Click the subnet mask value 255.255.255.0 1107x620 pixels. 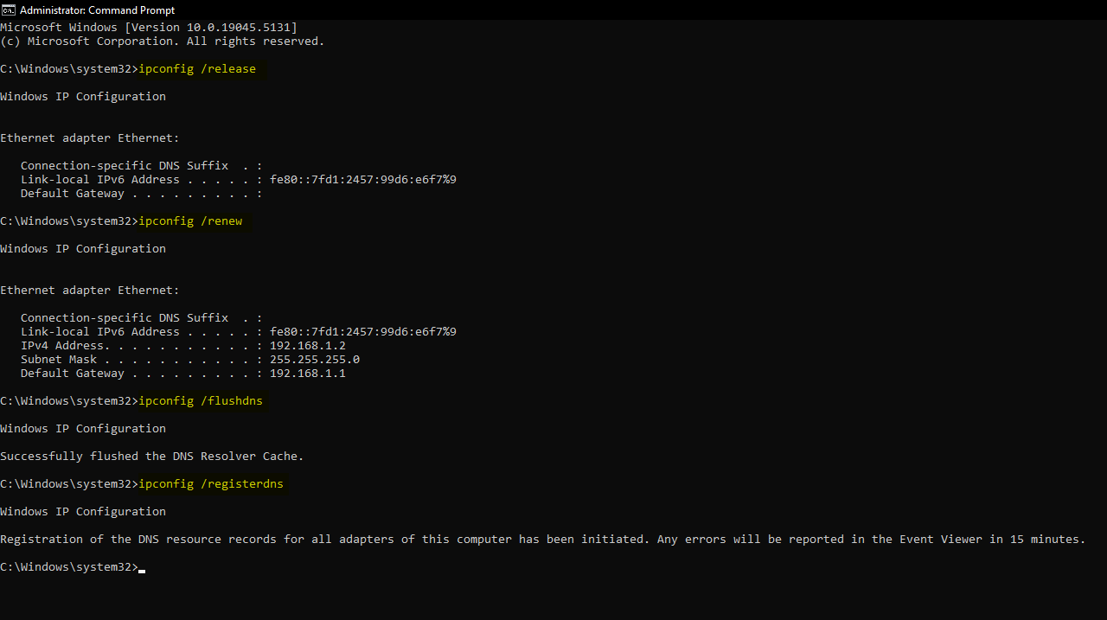click(x=314, y=360)
